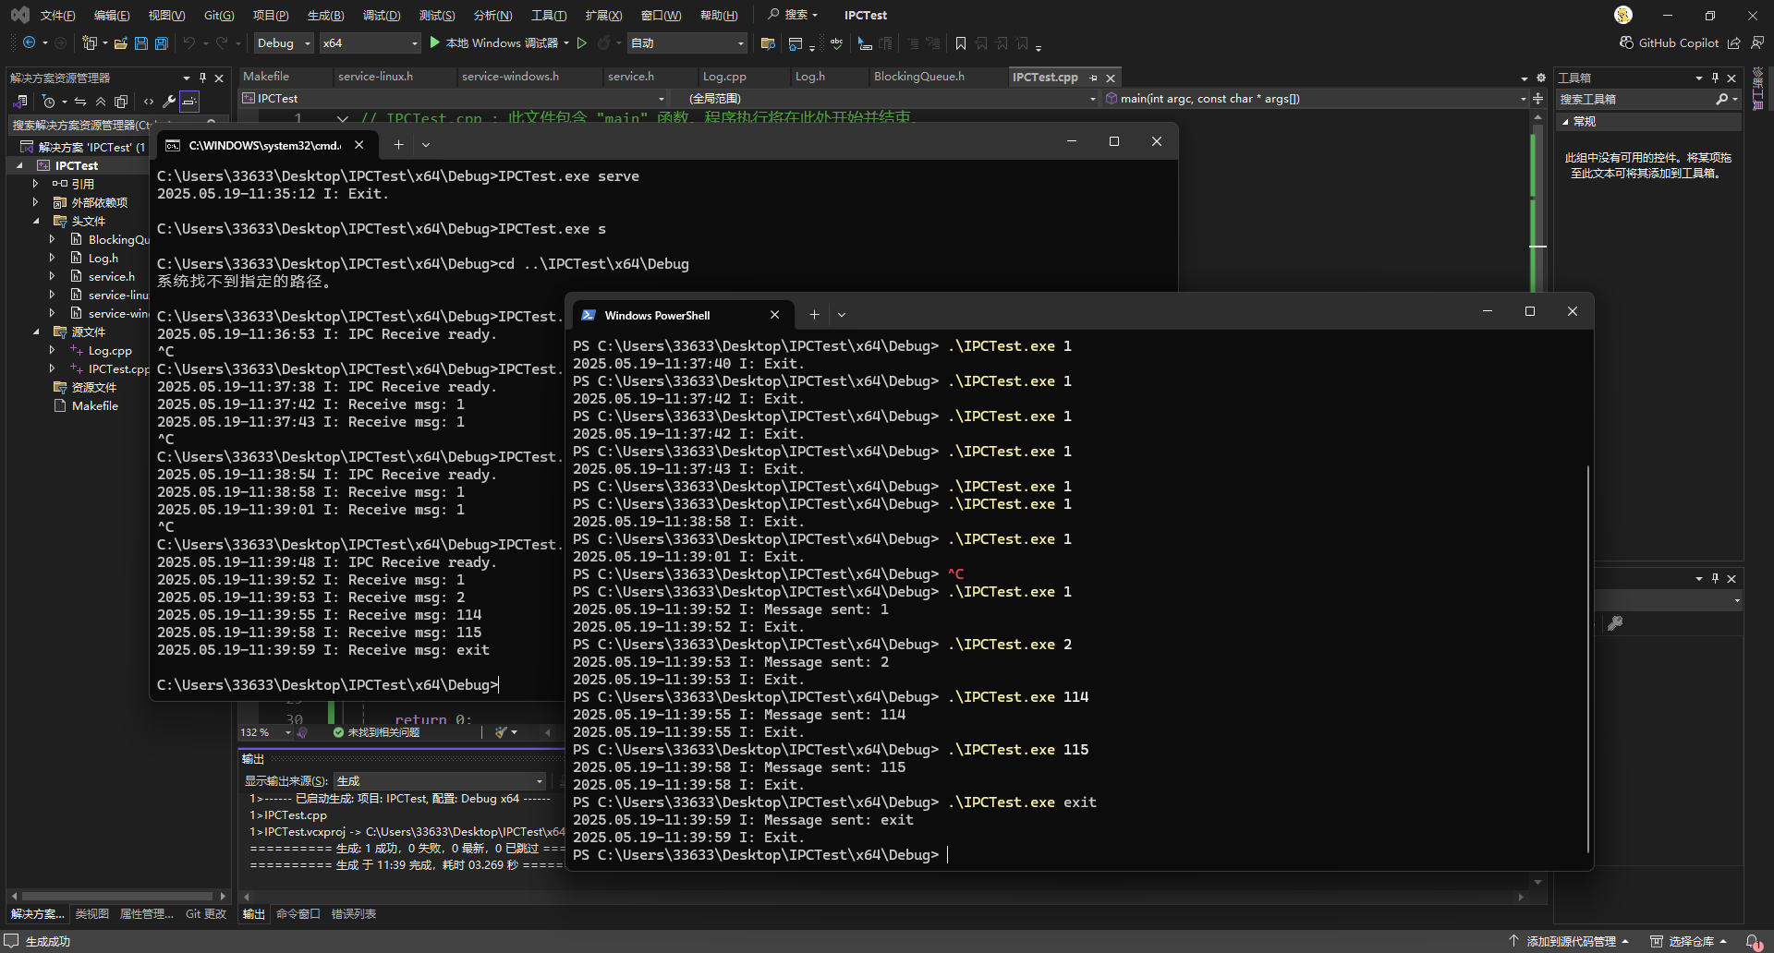Click sync with active document icon
Screen dimensions: 1774x953
(x=80, y=101)
